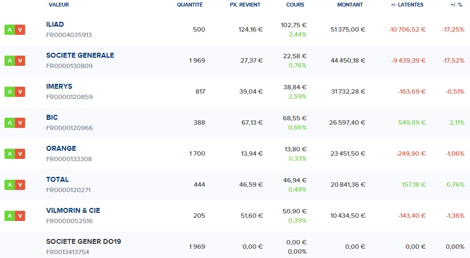This screenshot has height=258, width=470.
Task: Select ISIN code FR0000120966
Action: pos(69,128)
